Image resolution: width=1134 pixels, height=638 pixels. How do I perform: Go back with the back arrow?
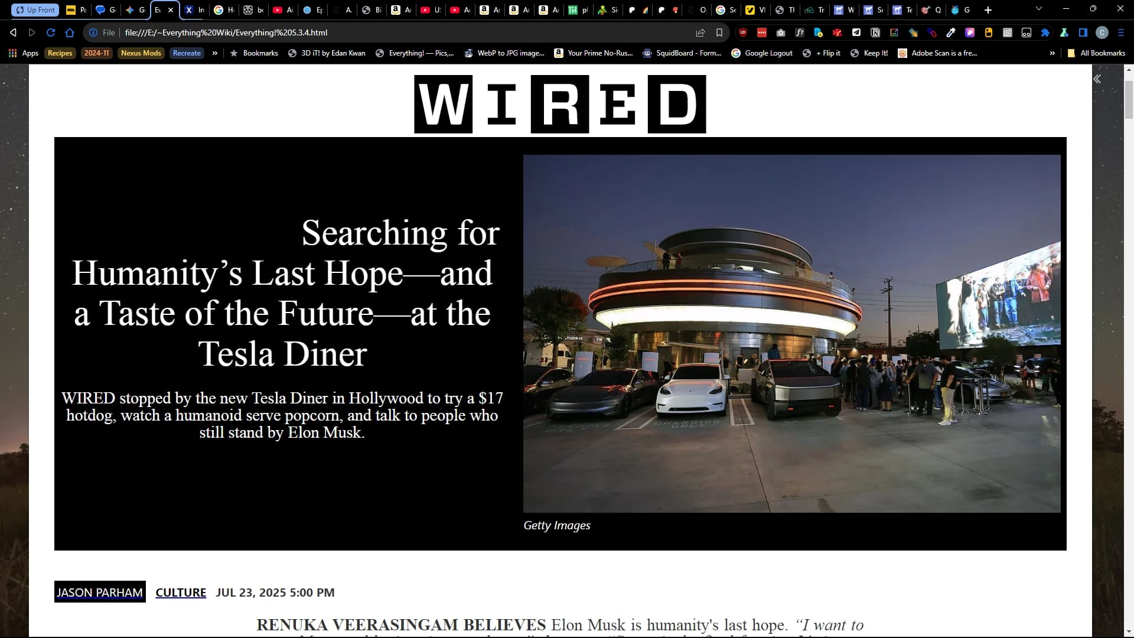[x=13, y=32]
